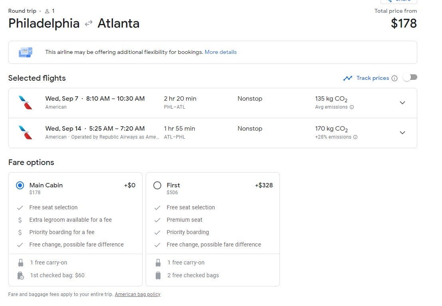This screenshot has height=306, width=442.
Task: Select the First fare radio button
Action: [x=157, y=185]
